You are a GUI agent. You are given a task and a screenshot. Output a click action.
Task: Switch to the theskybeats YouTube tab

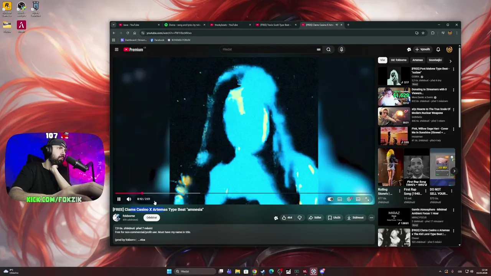230,25
